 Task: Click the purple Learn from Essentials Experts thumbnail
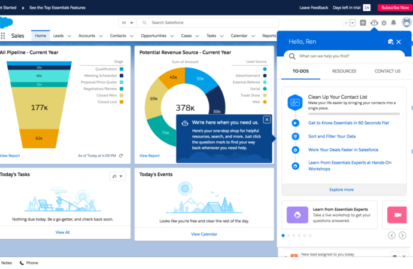tap(297, 215)
